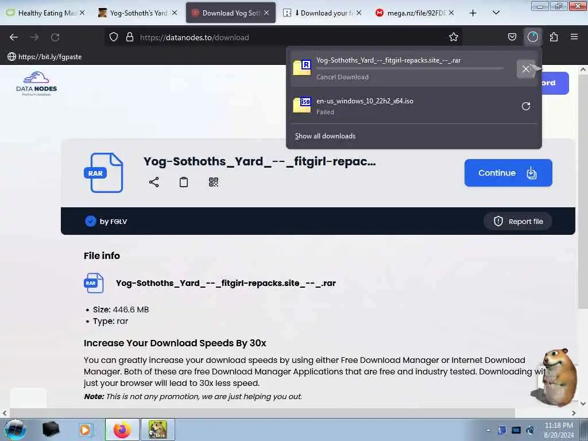This screenshot has height=441, width=588.
Task: Open Show all downloads link
Action: click(x=325, y=136)
